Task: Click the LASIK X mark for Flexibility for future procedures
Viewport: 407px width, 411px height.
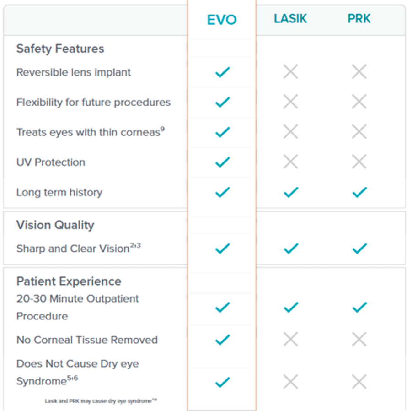Action: 290,102
